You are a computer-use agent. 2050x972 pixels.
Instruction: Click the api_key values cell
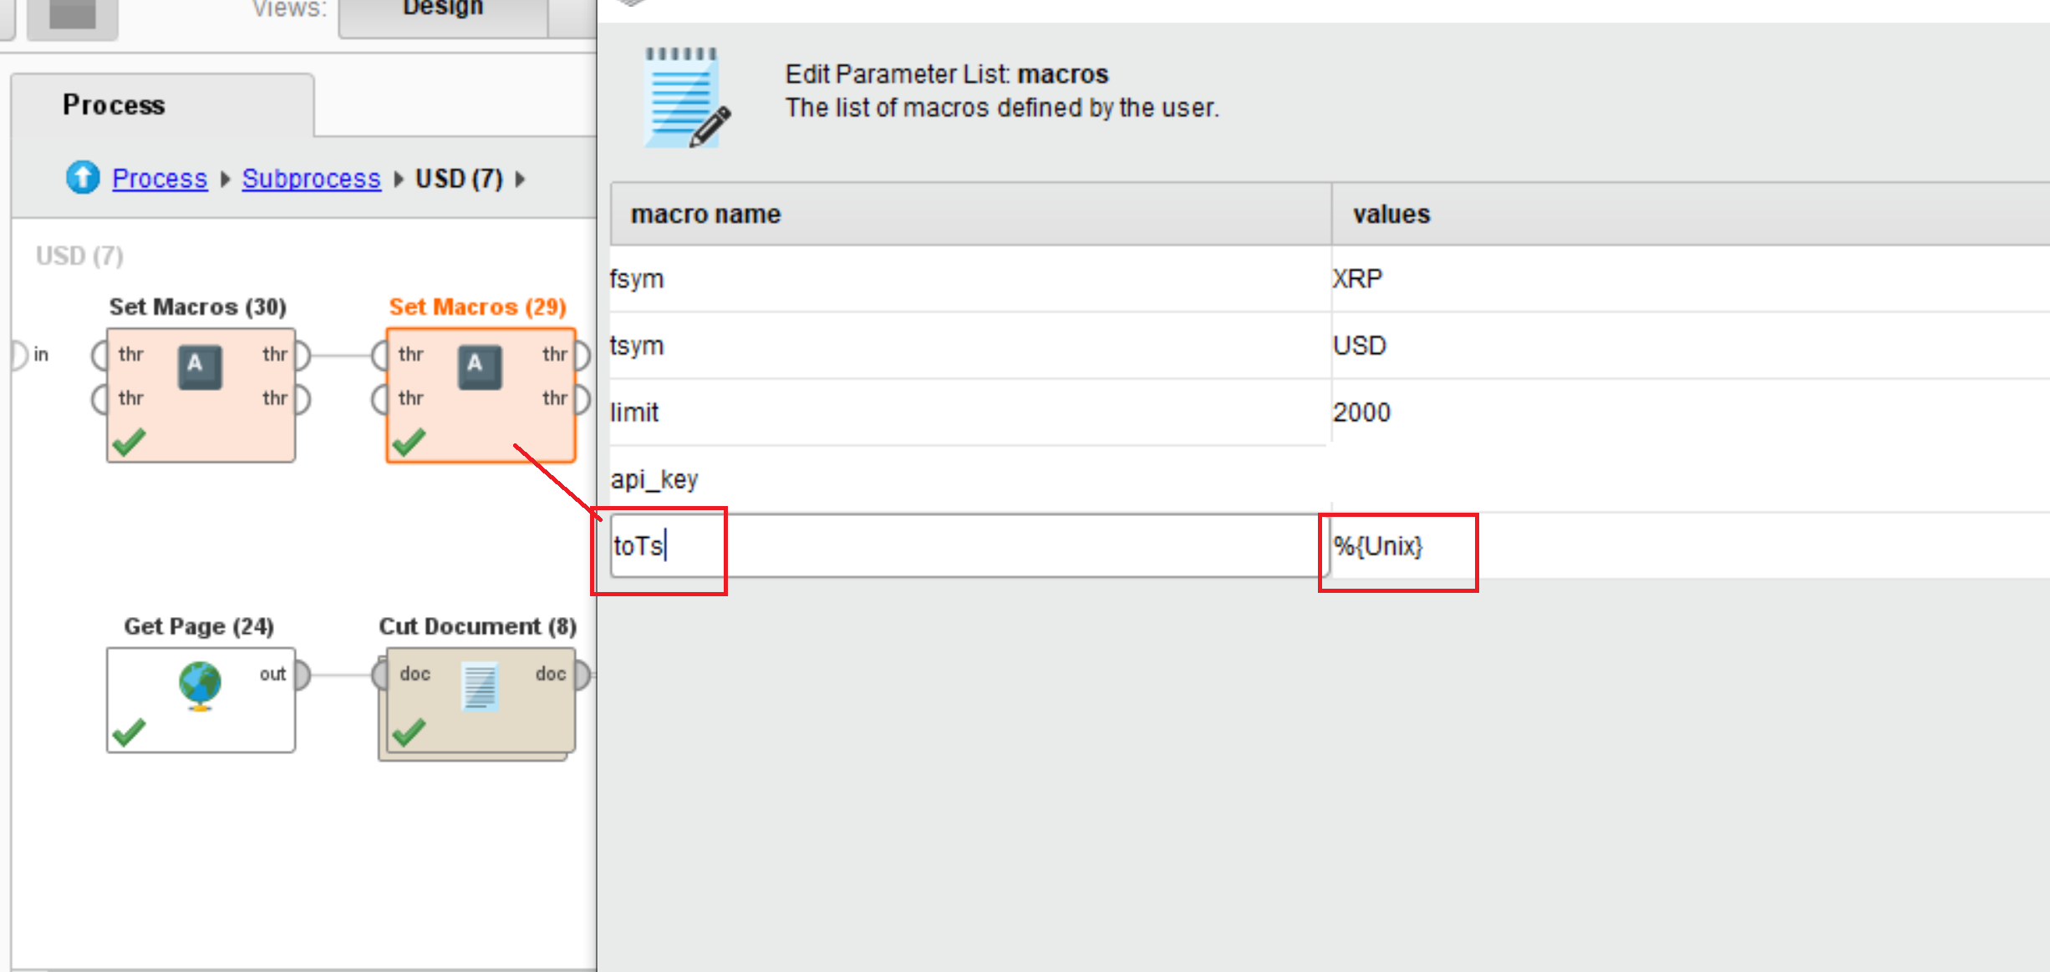click(1690, 479)
